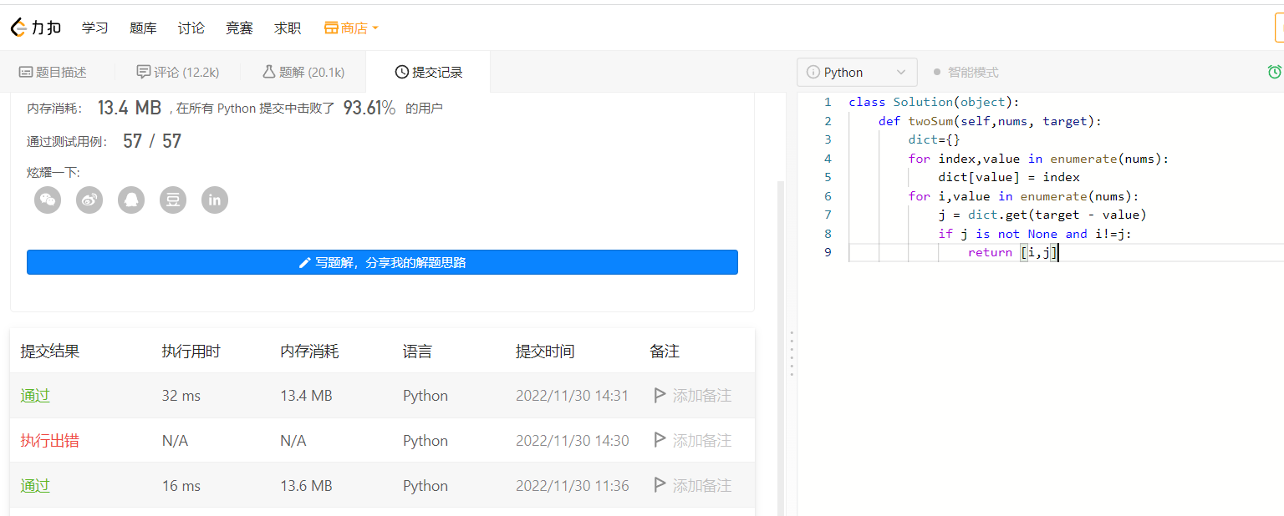
Task: Share result via QQ icon
Action: (131, 200)
